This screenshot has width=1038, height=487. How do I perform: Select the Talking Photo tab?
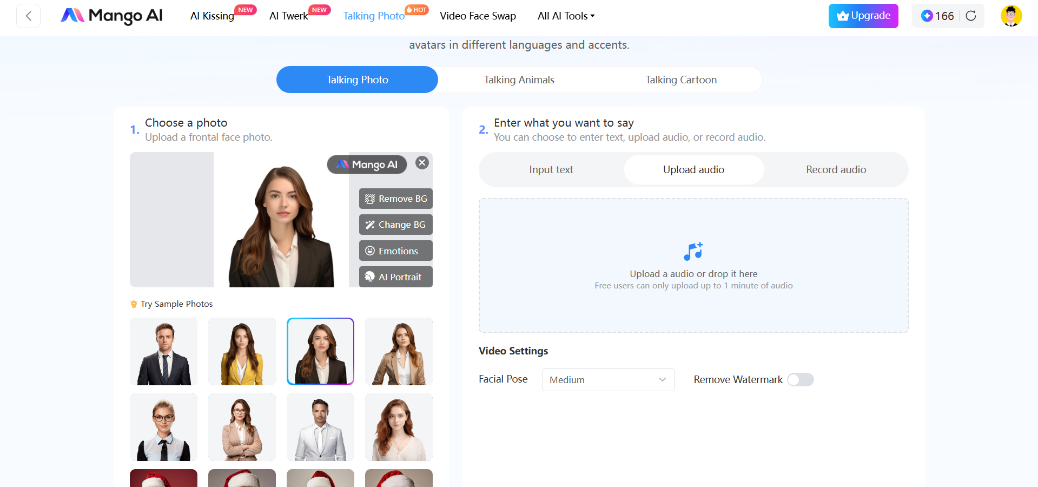[357, 80]
